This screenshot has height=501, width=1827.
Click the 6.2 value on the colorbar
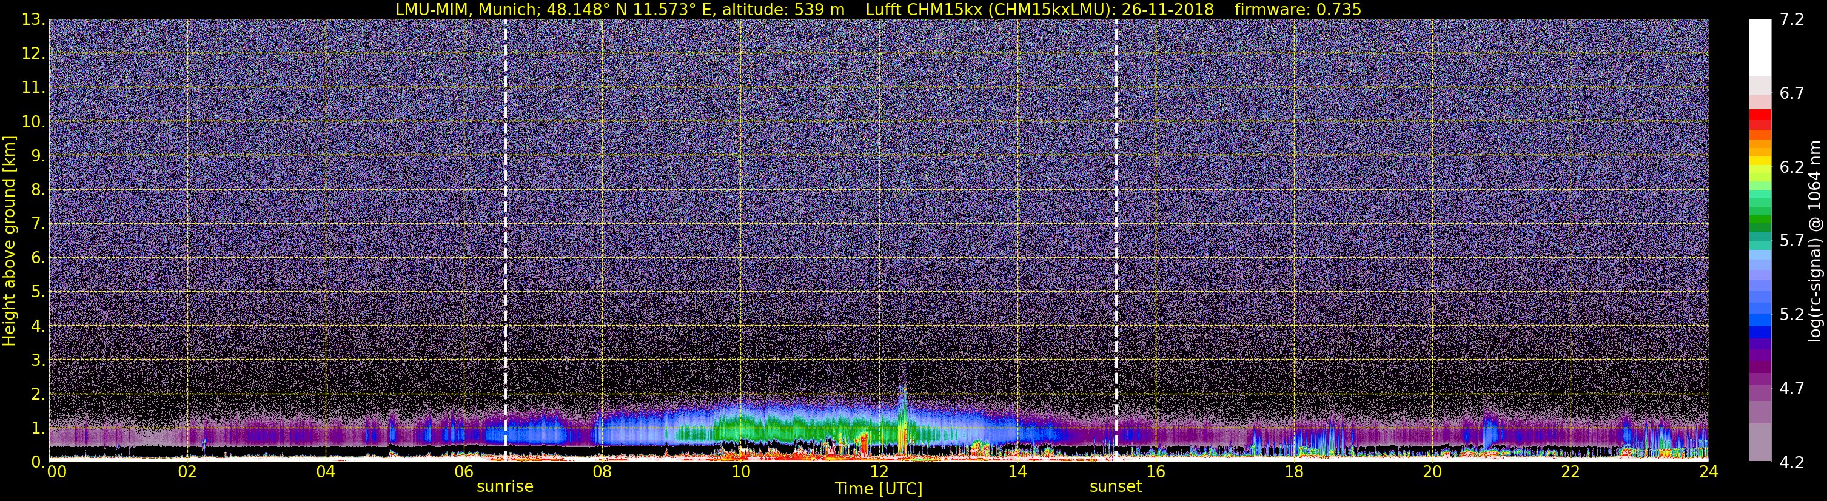tap(1792, 167)
